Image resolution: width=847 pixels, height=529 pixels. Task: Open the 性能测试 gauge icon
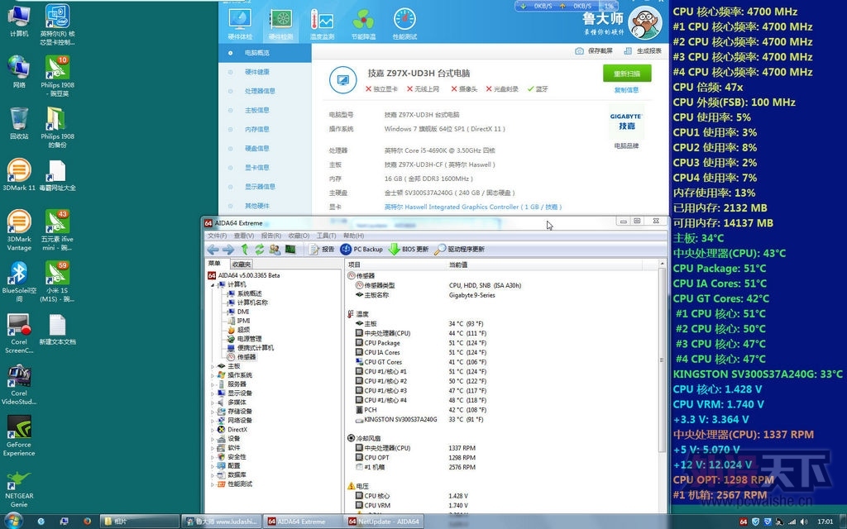pyautogui.click(x=404, y=24)
